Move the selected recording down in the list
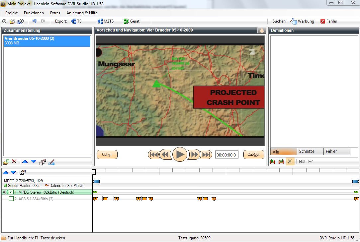360x242 pixels. (x=34, y=162)
